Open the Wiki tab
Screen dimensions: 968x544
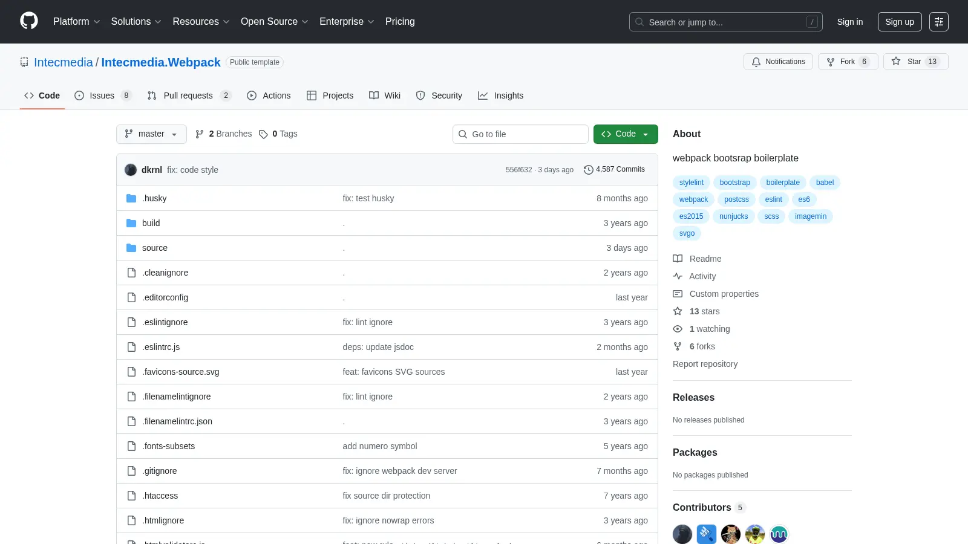pyautogui.click(x=385, y=96)
